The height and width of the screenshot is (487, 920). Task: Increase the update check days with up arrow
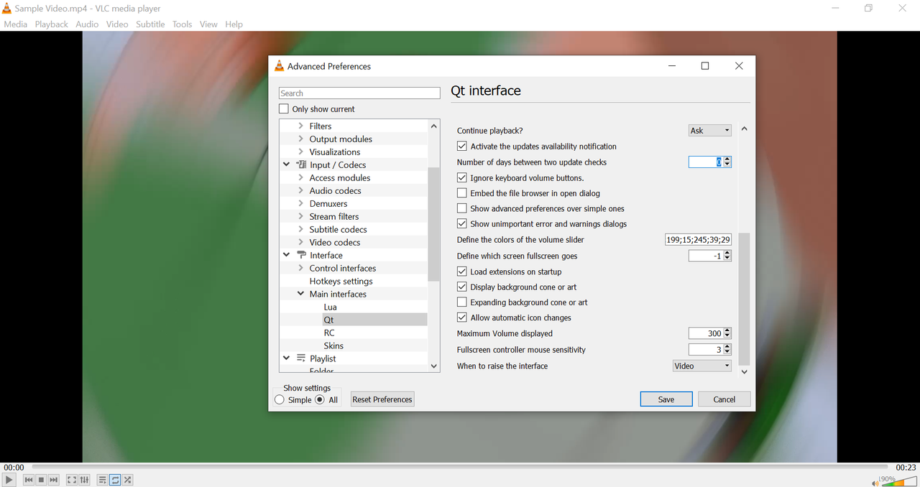click(x=727, y=159)
